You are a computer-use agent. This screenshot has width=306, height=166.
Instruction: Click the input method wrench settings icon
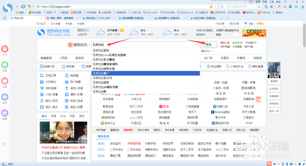click(x=304, y=164)
